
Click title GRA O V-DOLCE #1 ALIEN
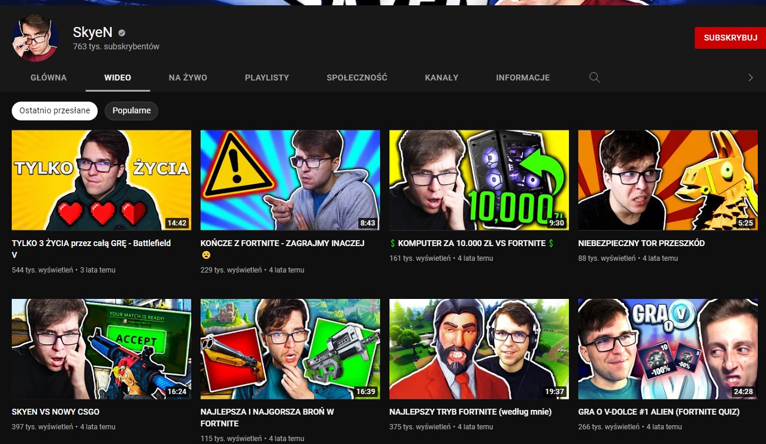pyautogui.click(x=659, y=412)
